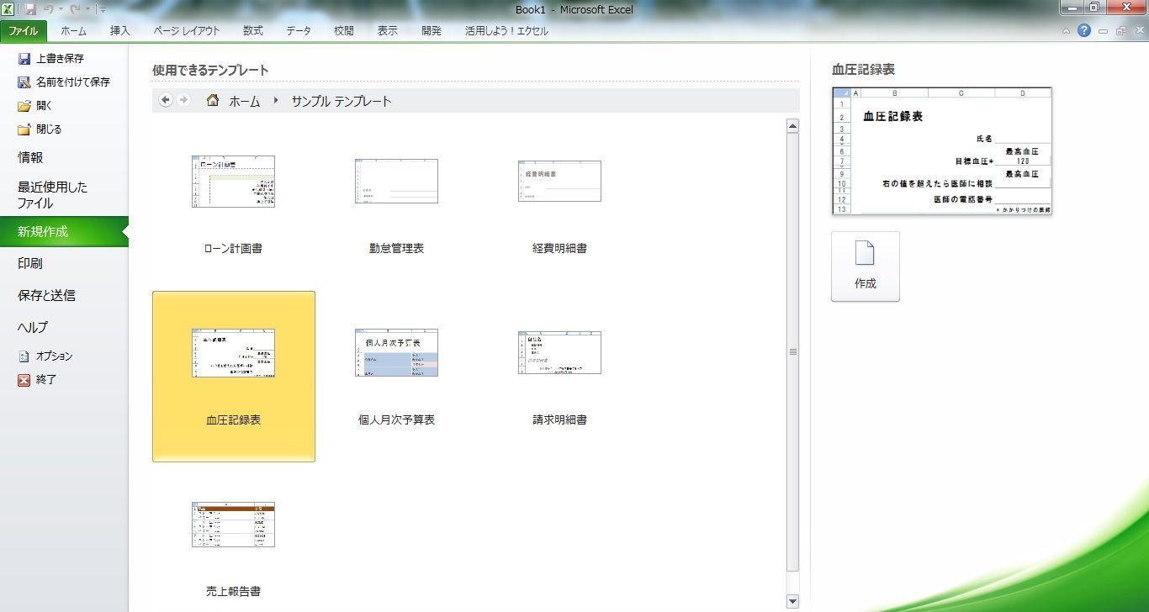Viewport: 1149px width, 612px height.
Task: Minimize the workbook window inside Excel
Action: [1103, 31]
